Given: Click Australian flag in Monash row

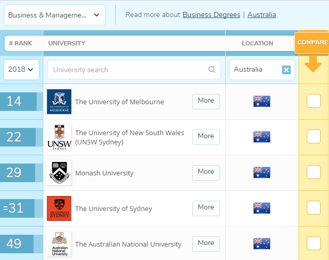Looking at the screenshot, I should coord(262,172).
